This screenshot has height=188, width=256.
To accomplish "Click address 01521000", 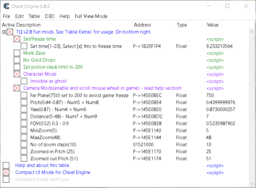I will 143,144.
